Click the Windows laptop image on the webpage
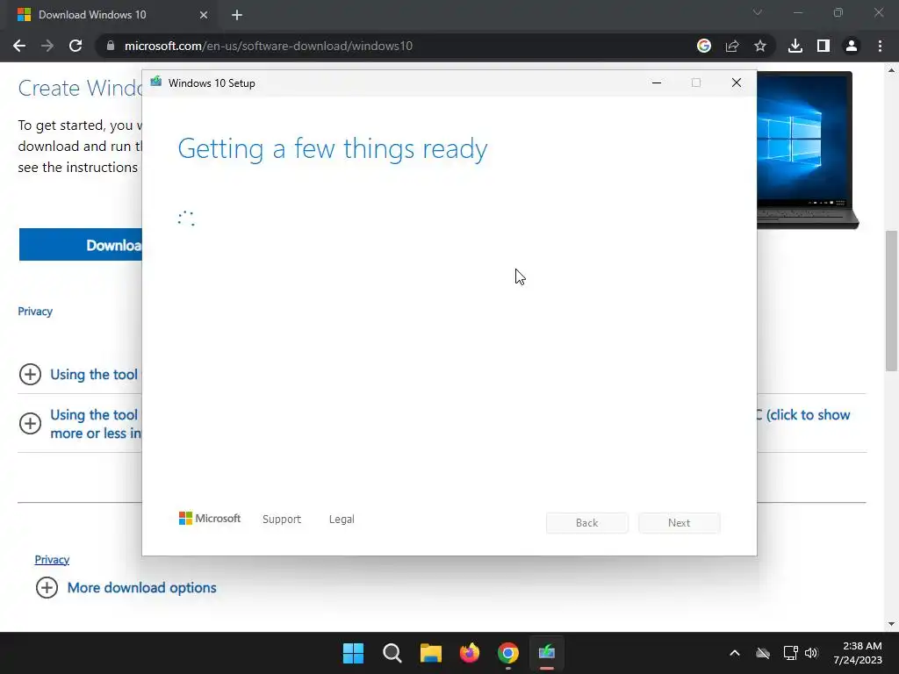The height and width of the screenshot is (674, 899). tap(808, 150)
